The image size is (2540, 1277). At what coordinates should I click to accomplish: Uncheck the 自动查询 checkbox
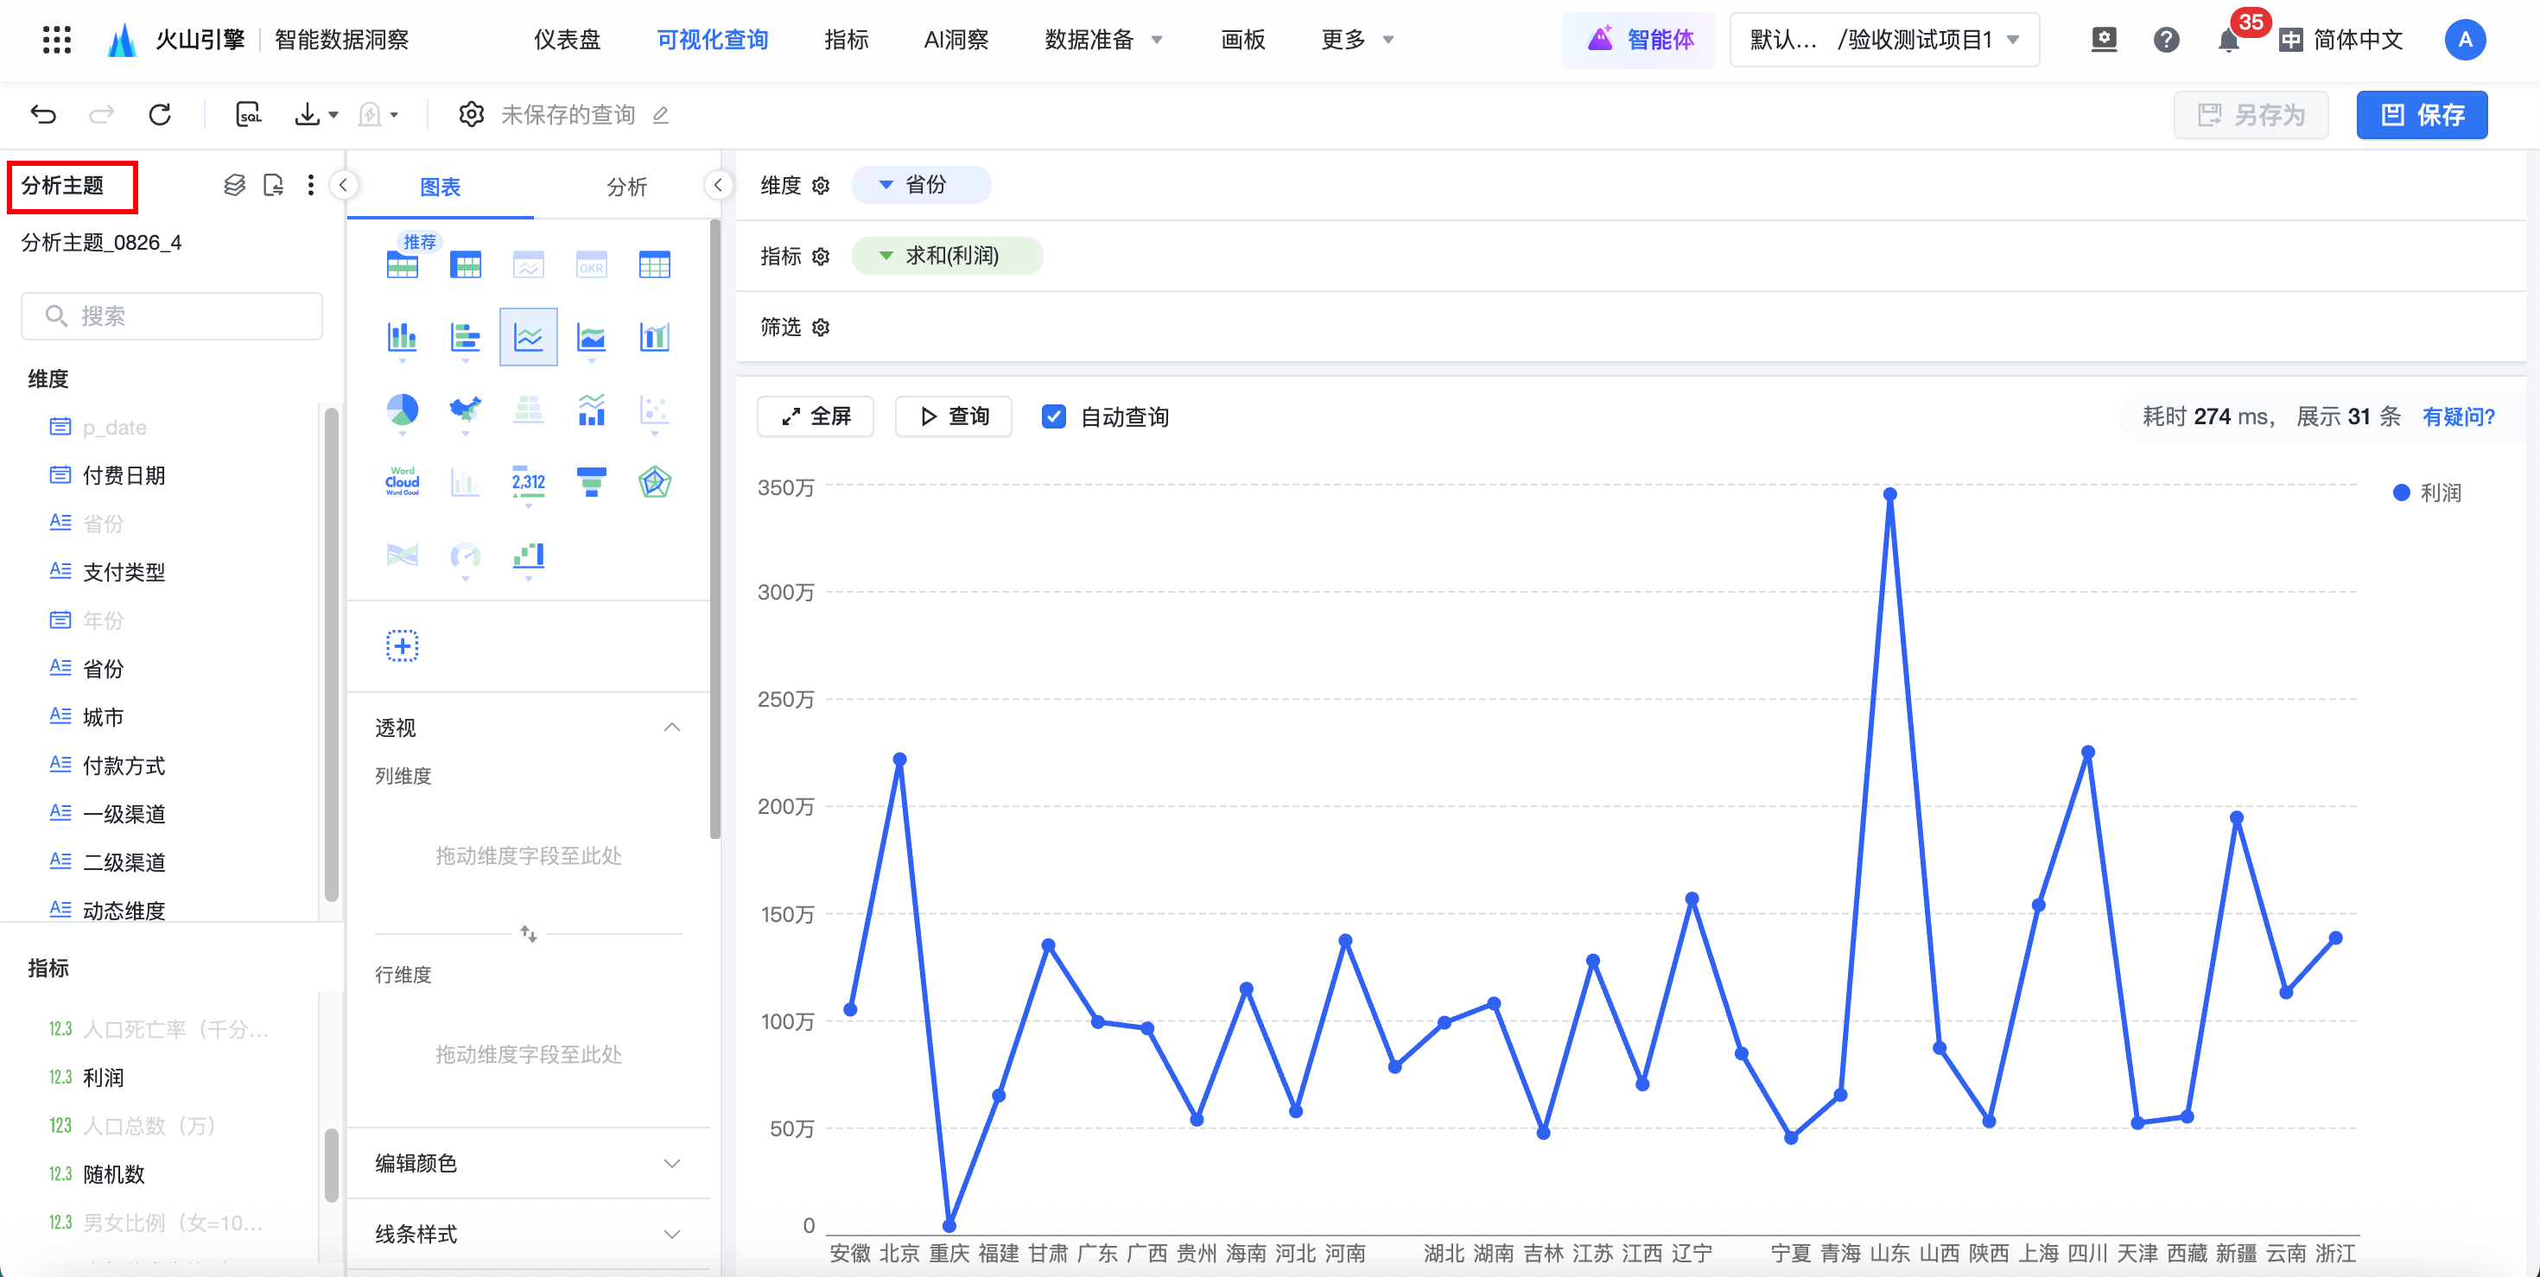(x=1053, y=416)
